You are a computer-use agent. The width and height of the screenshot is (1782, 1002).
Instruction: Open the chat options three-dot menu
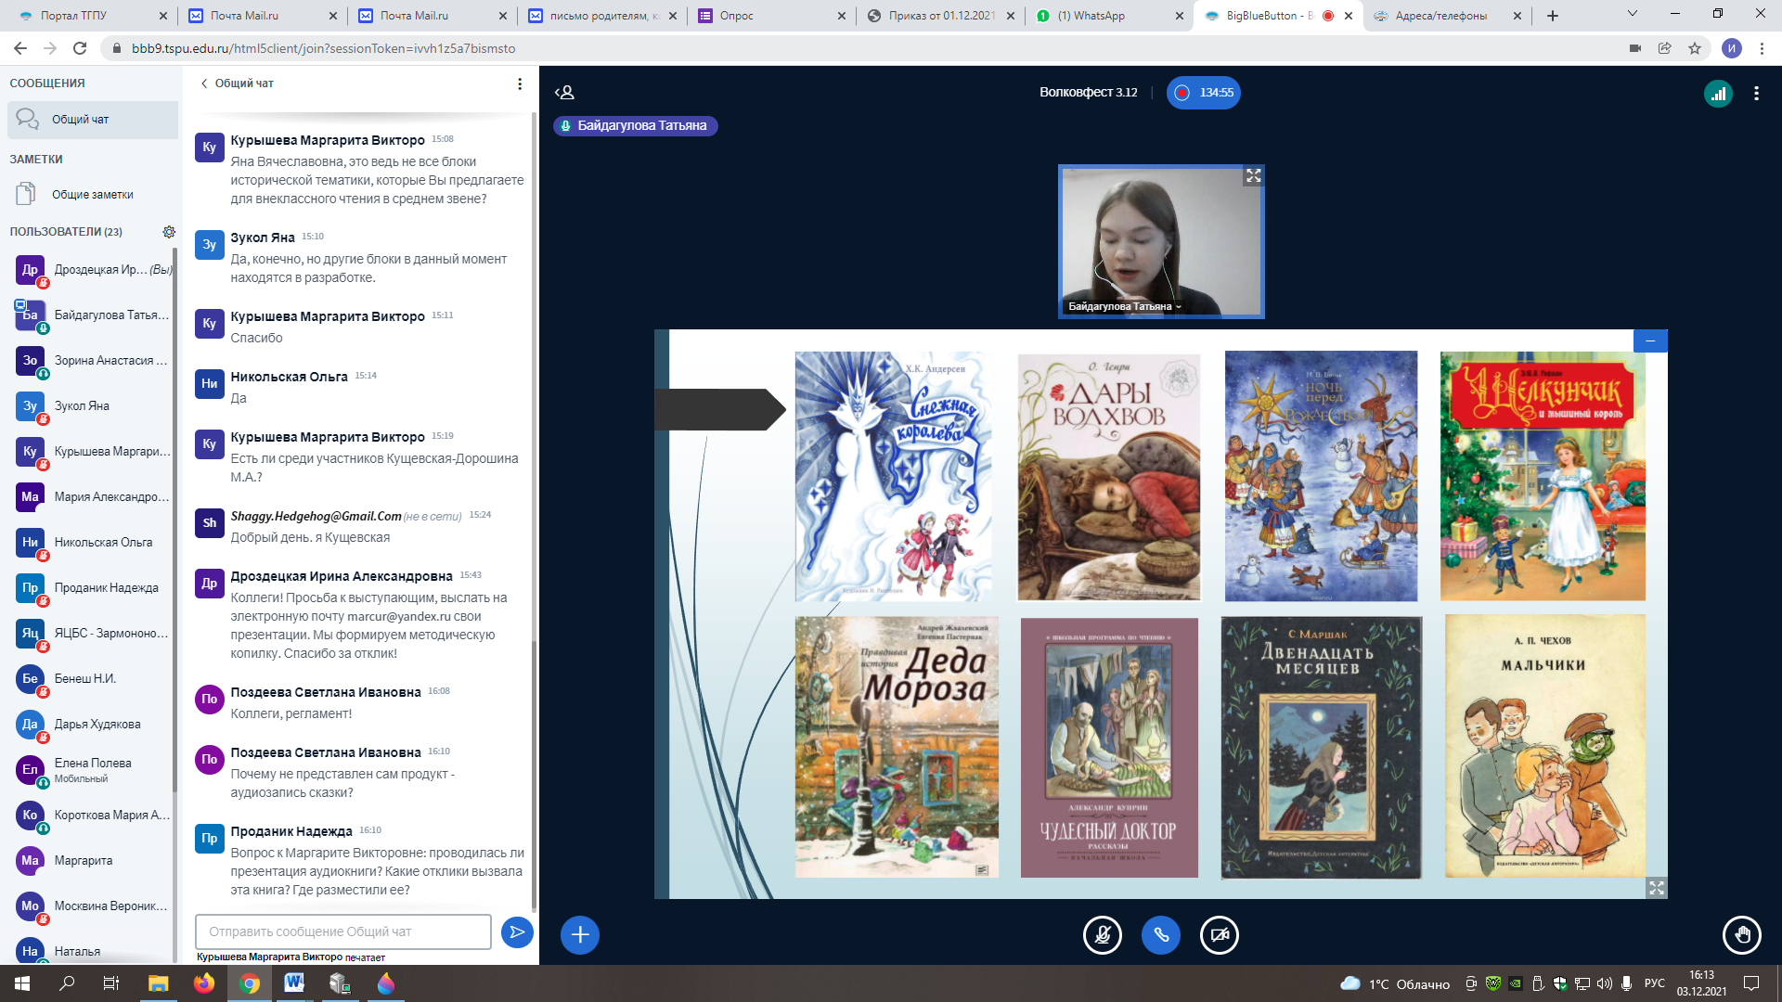tap(520, 83)
